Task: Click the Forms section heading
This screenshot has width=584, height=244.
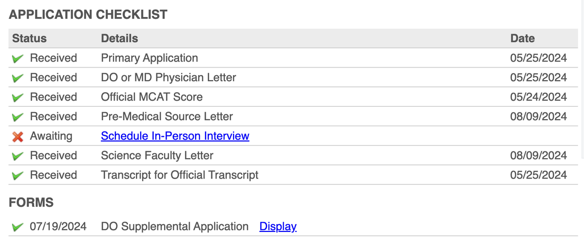Action: tap(31, 203)
